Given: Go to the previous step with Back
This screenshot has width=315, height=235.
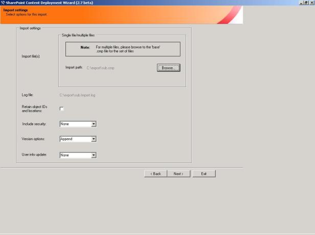Looking at the screenshot, I should point(155,174).
